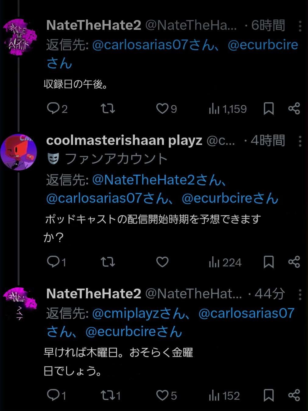The image size is (308, 411).
Task: Share the tweet with 1,159 views
Action: point(294,108)
